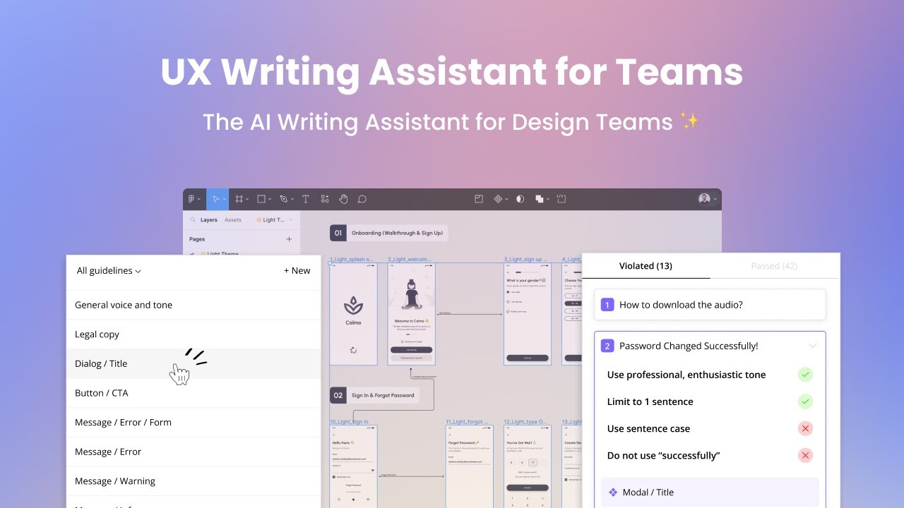
Task: Click the number 1 violation badge
Action: click(x=607, y=305)
